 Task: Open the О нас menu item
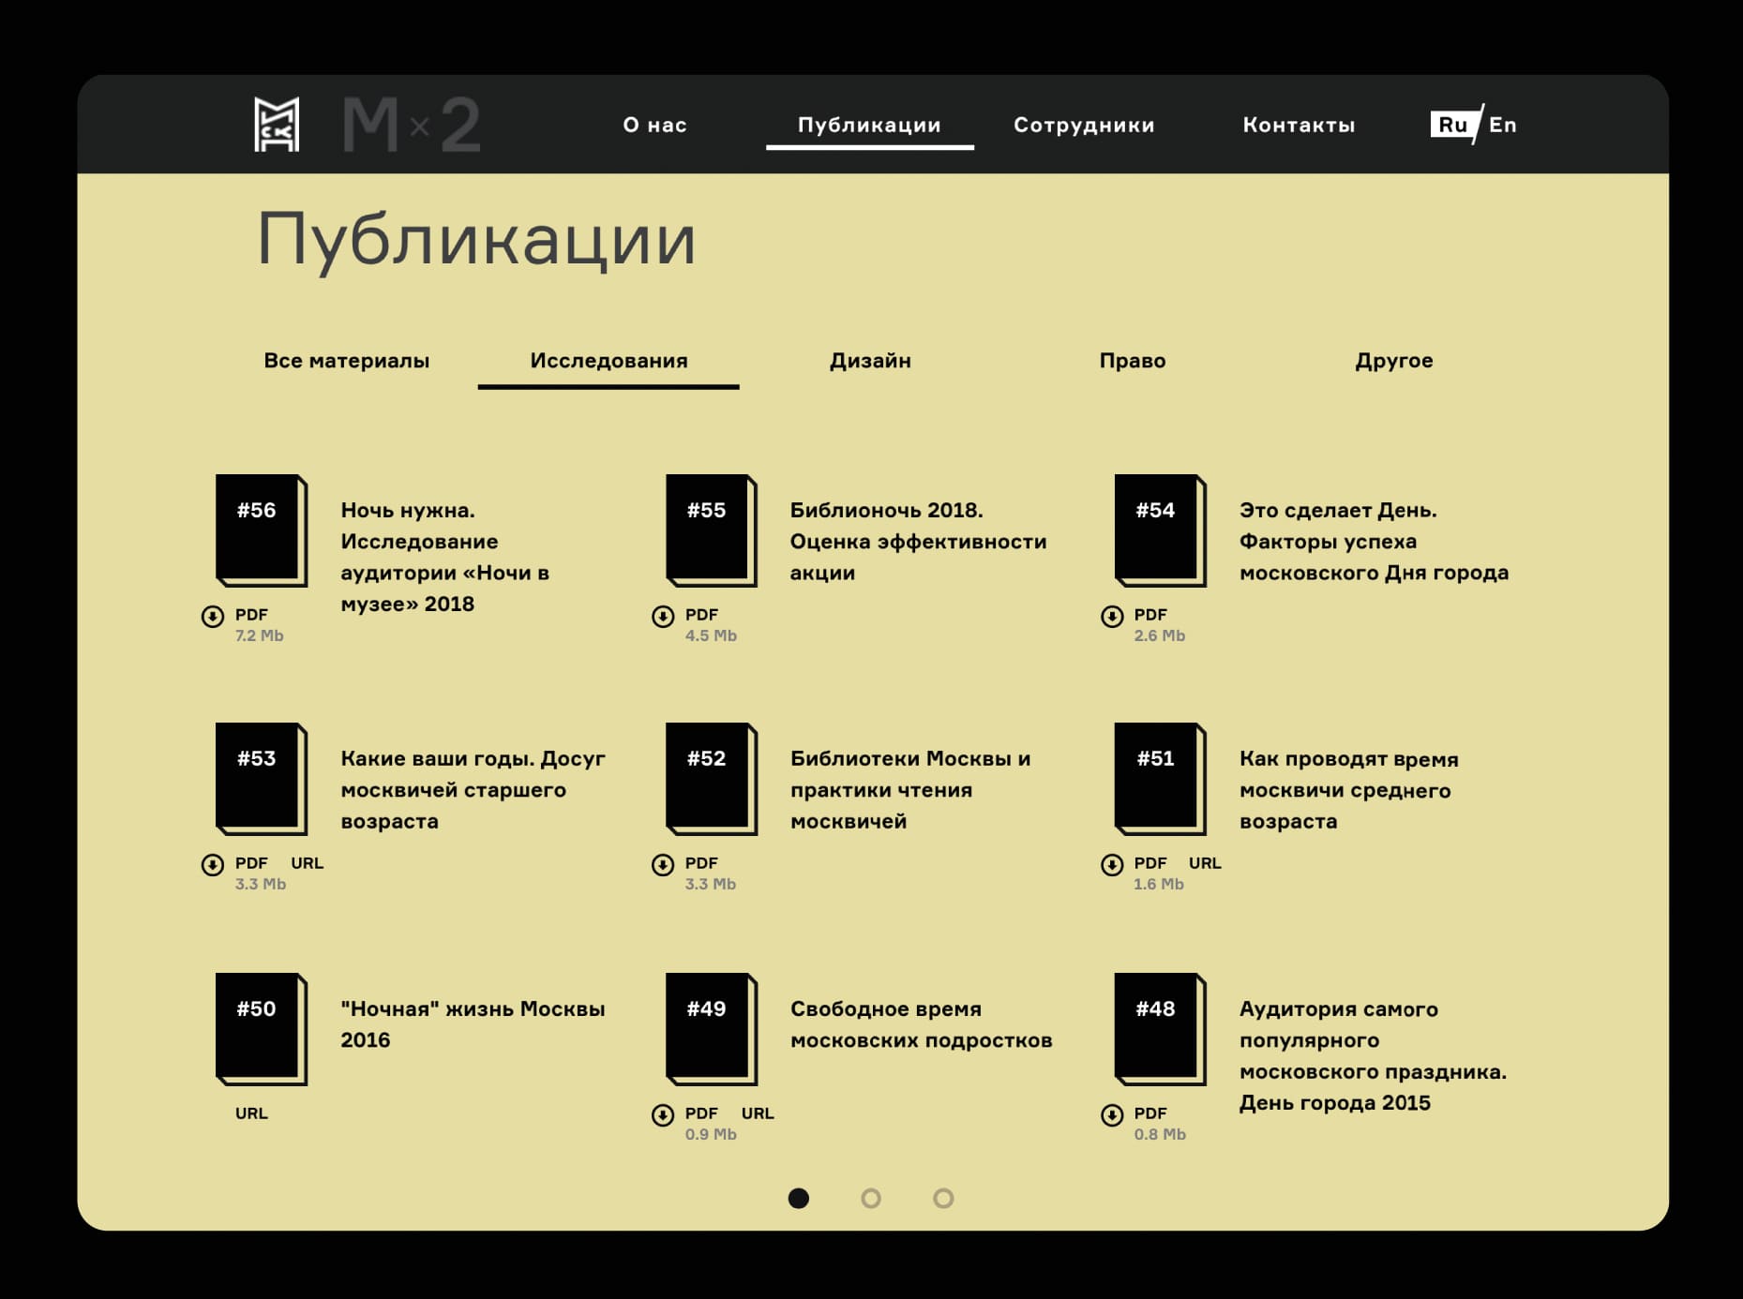click(654, 125)
